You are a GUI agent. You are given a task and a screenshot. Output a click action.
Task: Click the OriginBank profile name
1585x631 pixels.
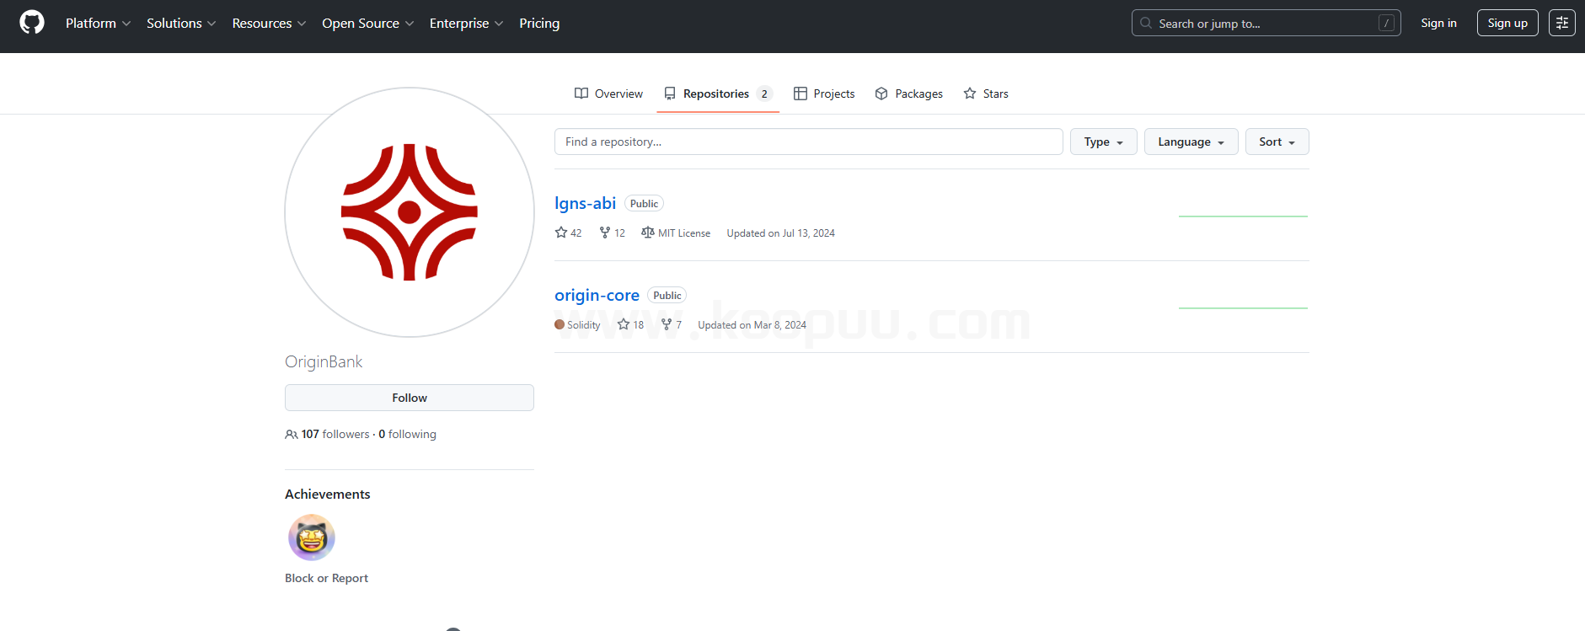click(324, 361)
